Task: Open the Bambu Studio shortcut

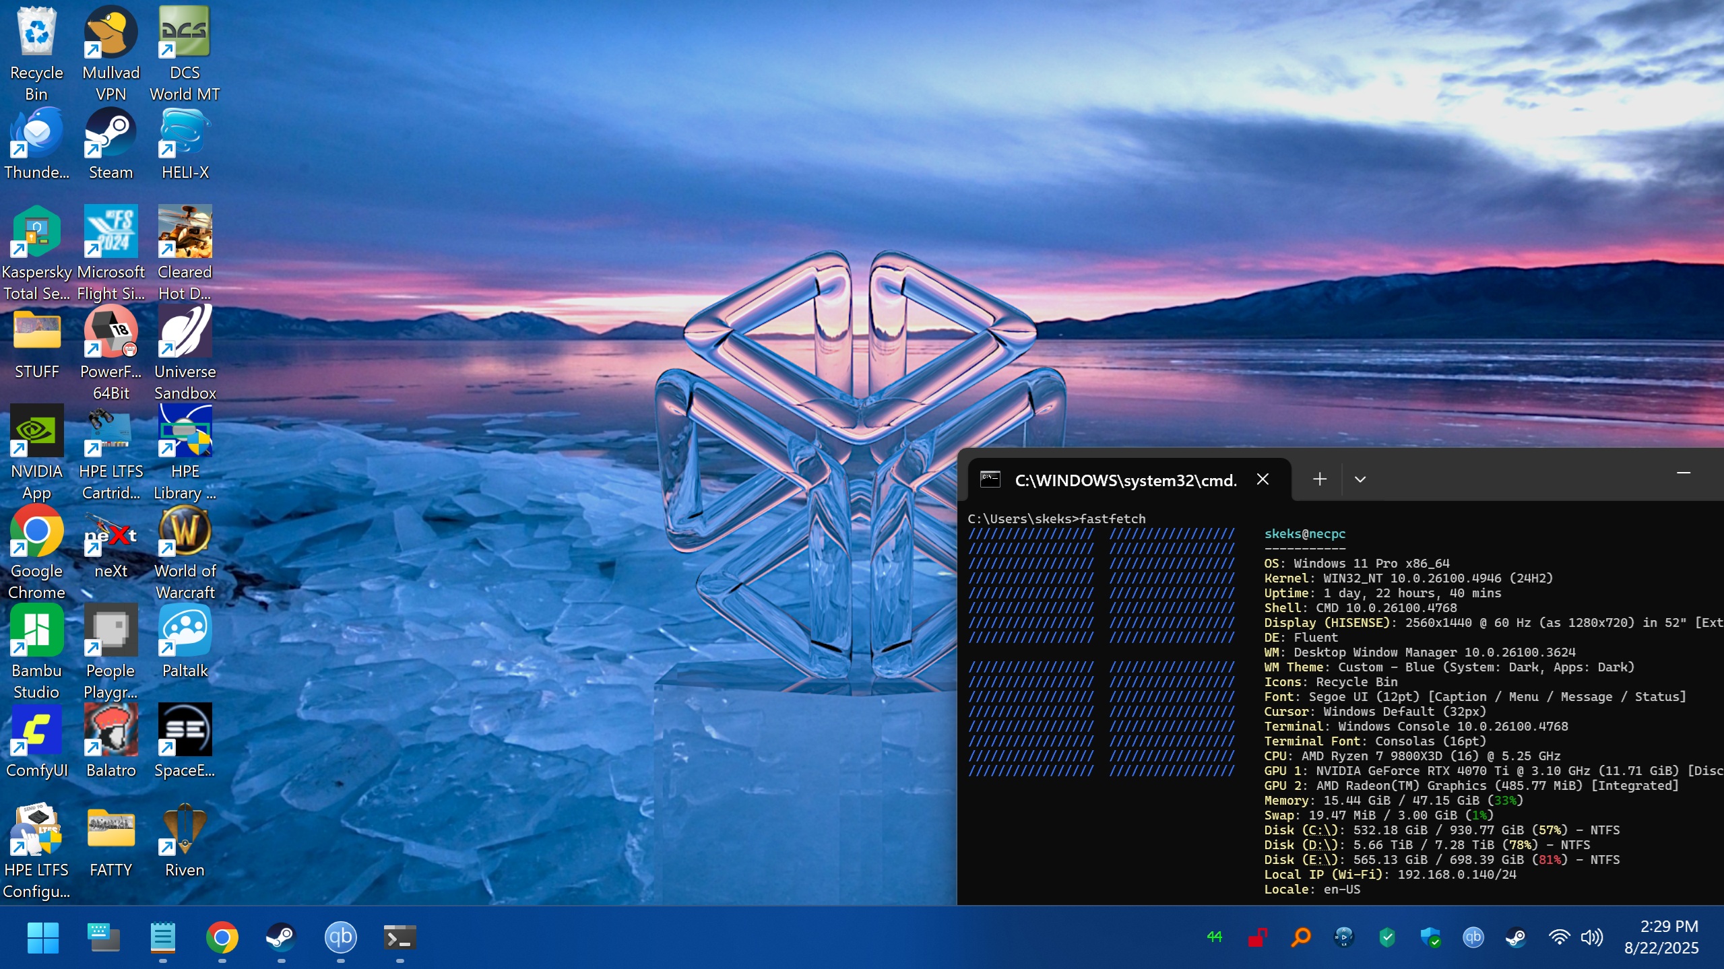Action: (36, 631)
